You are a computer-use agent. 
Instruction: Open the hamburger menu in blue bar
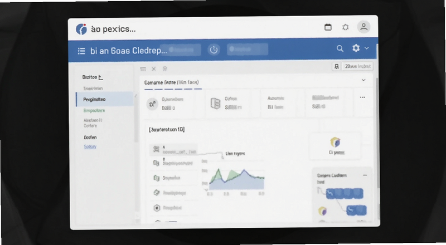pos(81,51)
